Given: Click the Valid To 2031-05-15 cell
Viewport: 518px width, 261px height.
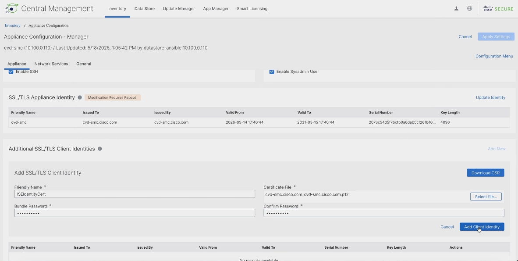Looking at the screenshot, I should (x=316, y=122).
